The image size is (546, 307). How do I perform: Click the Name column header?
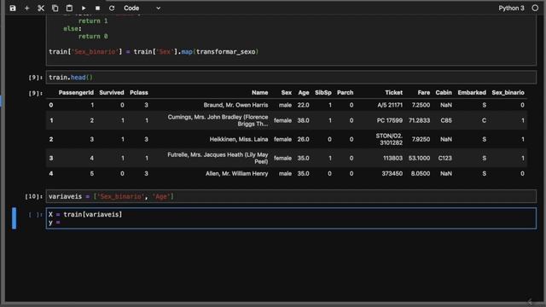(259, 93)
